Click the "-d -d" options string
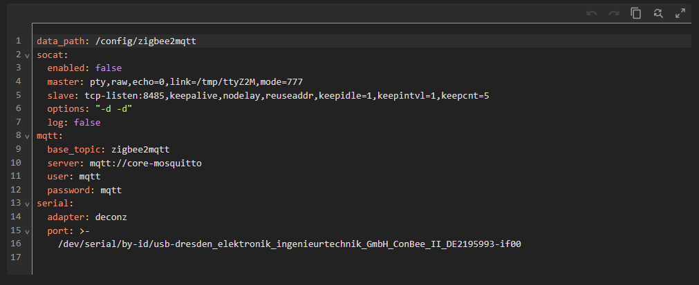 (x=113, y=109)
